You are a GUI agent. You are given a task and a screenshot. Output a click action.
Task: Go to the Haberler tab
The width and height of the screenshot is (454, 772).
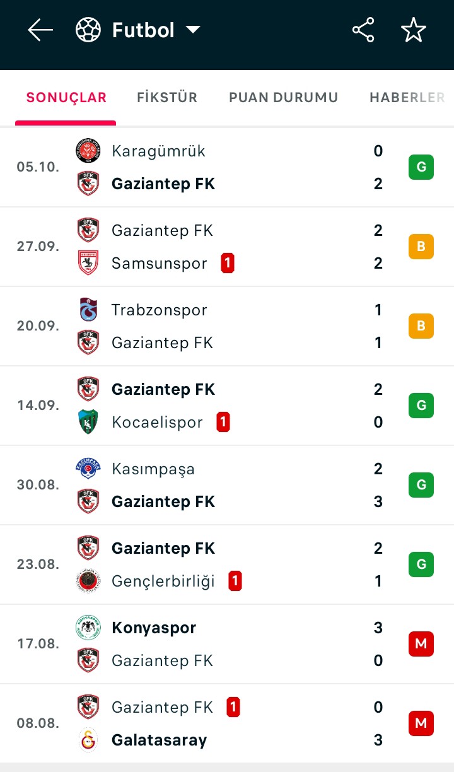(x=407, y=98)
